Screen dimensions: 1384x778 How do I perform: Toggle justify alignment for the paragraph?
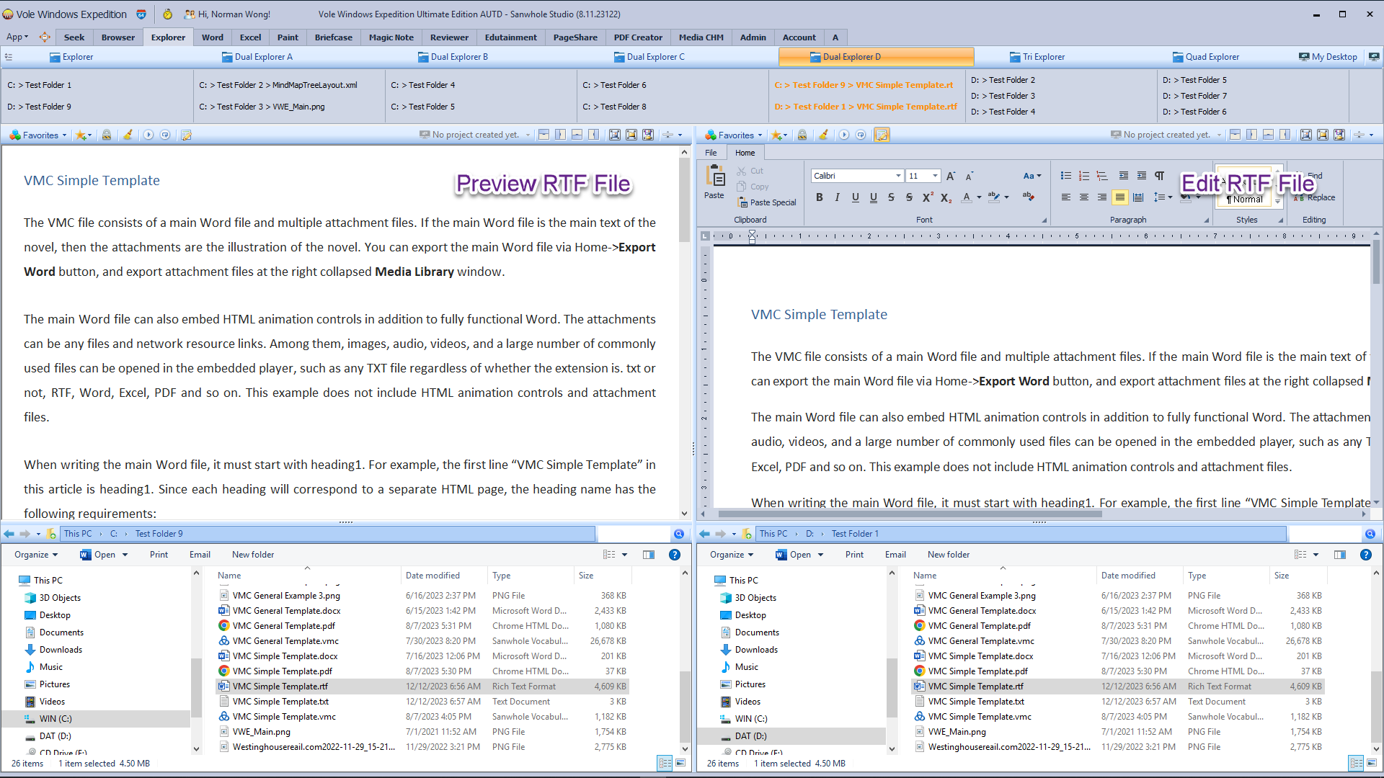1119,197
